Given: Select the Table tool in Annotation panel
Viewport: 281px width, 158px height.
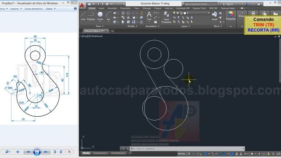Looking at the screenshot, I should [155, 22].
